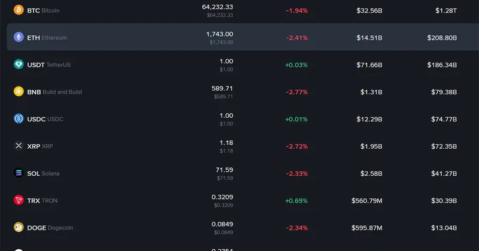Click the TRON price 0.3209
The image size is (479, 251).
coord(222,197)
